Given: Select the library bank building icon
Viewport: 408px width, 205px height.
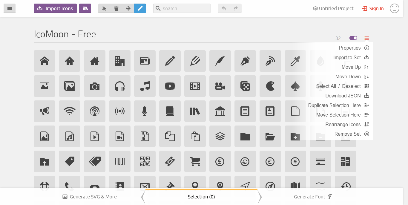Looking at the screenshot, I should (x=220, y=111).
